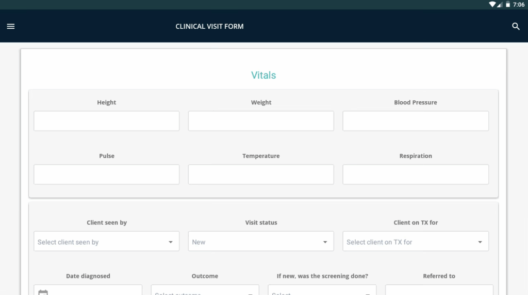Viewport: 528px width, 295px height.
Task: Tap the Wi-Fi status icon
Action: coord(492,4)
